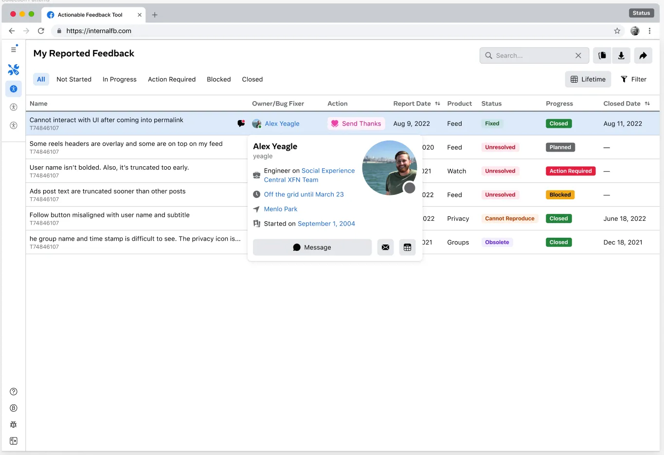
Task: Open the help question mark icon
Action: click(14, 392)
